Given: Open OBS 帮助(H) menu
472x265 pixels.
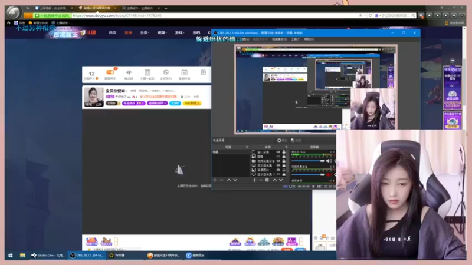Looking at the screenshot, I should [x=309, y=39].
